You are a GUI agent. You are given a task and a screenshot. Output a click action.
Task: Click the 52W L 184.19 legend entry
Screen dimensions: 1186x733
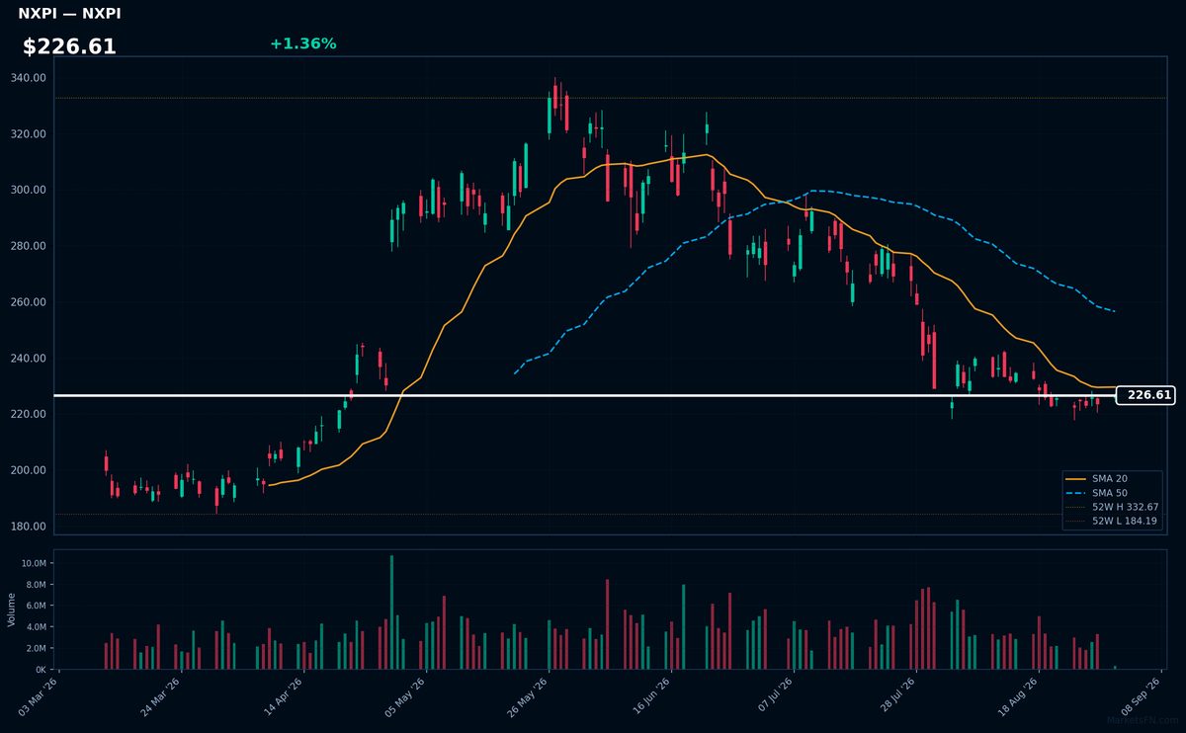click(1111, 521)
